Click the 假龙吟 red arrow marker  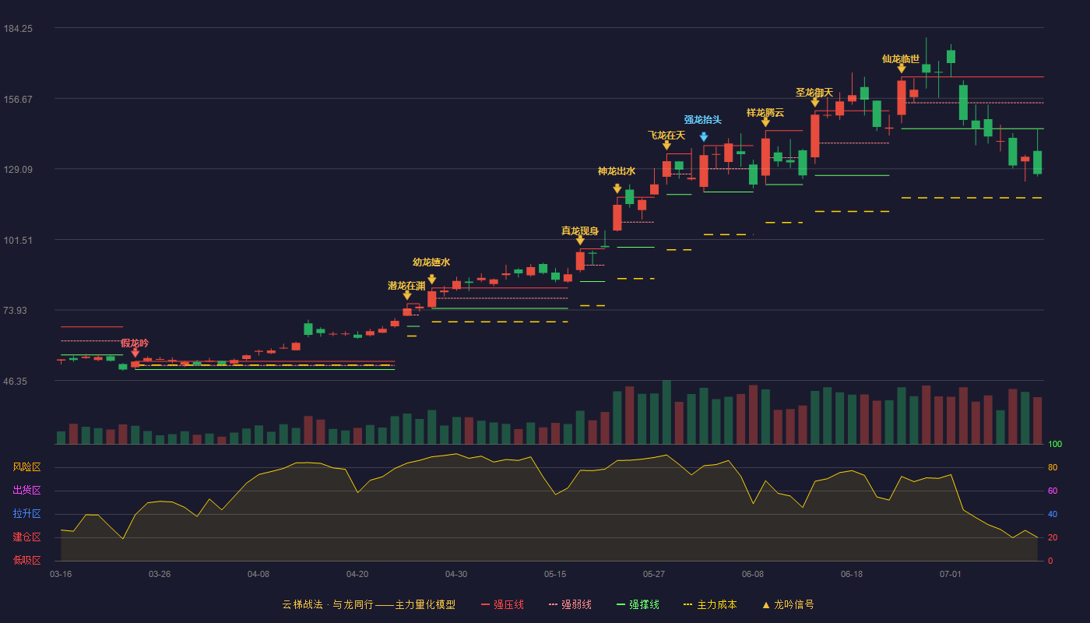[135, 353]
